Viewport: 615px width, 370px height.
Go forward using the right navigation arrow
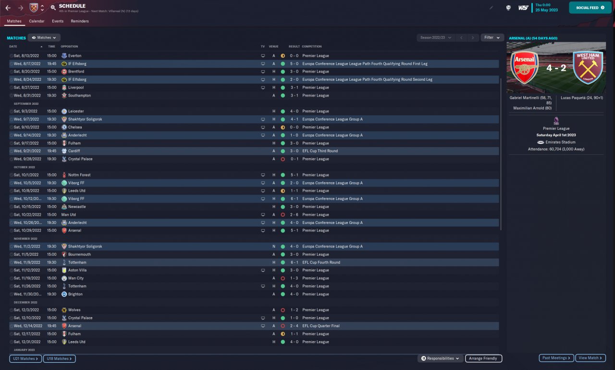point(20,8)
